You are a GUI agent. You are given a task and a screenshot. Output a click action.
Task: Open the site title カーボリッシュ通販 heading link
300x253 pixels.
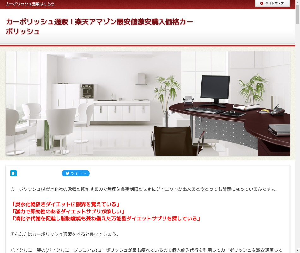pos(99,27)
